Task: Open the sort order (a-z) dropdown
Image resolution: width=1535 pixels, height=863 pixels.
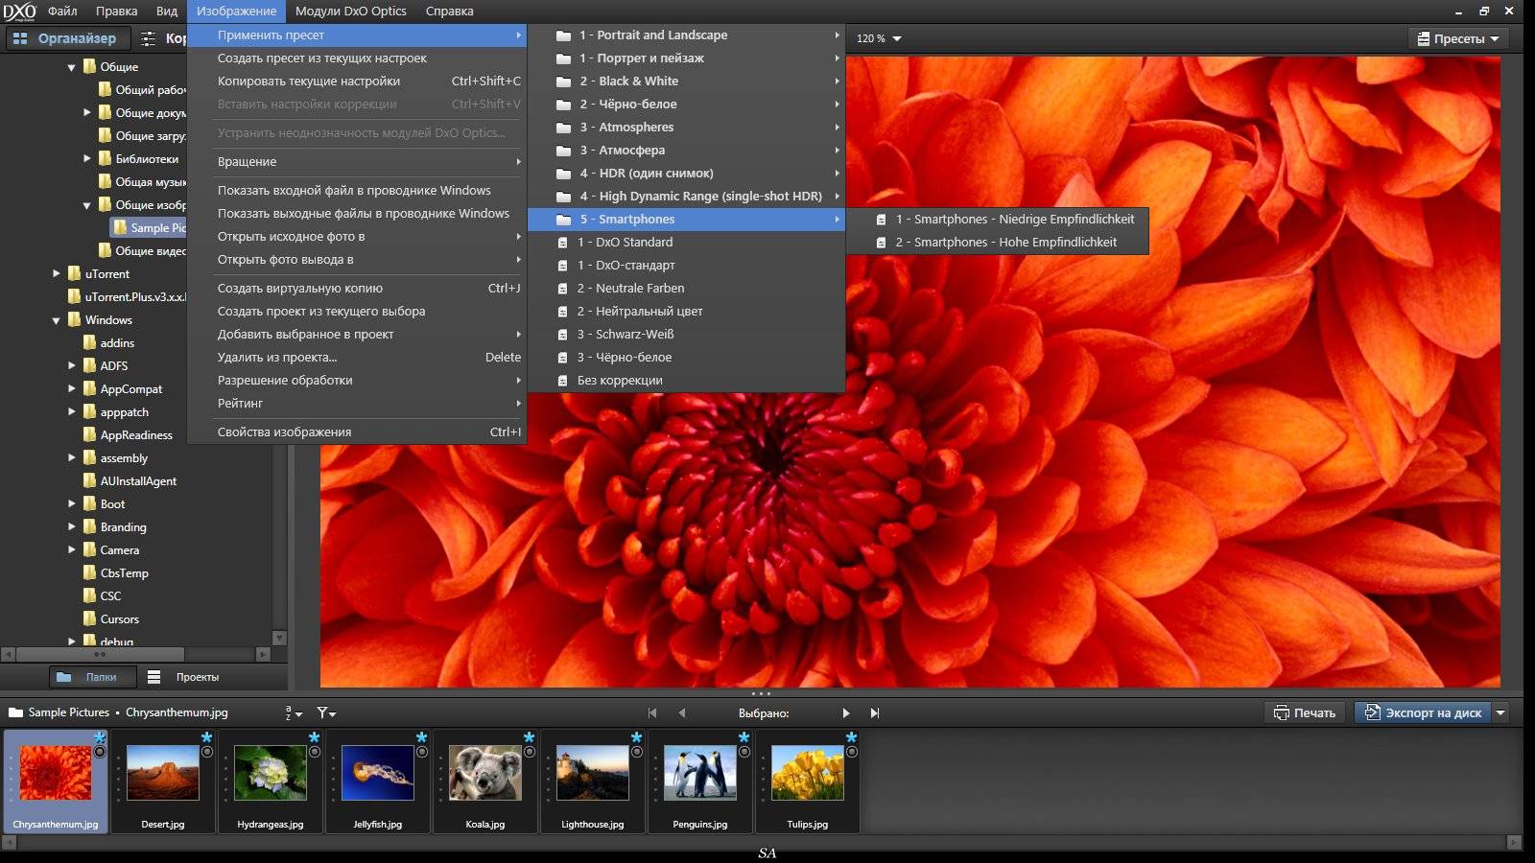Action: tap(293, 713)
